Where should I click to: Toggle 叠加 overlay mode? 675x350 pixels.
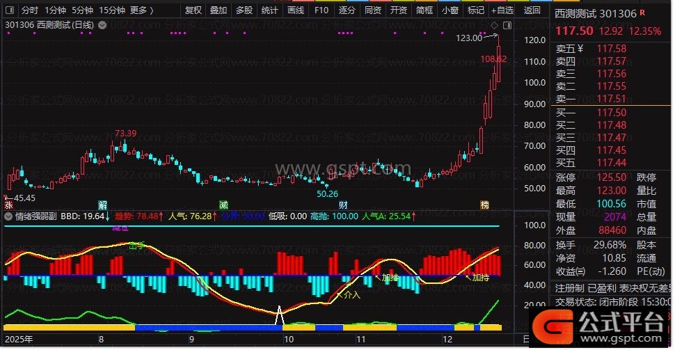point(219,10)
